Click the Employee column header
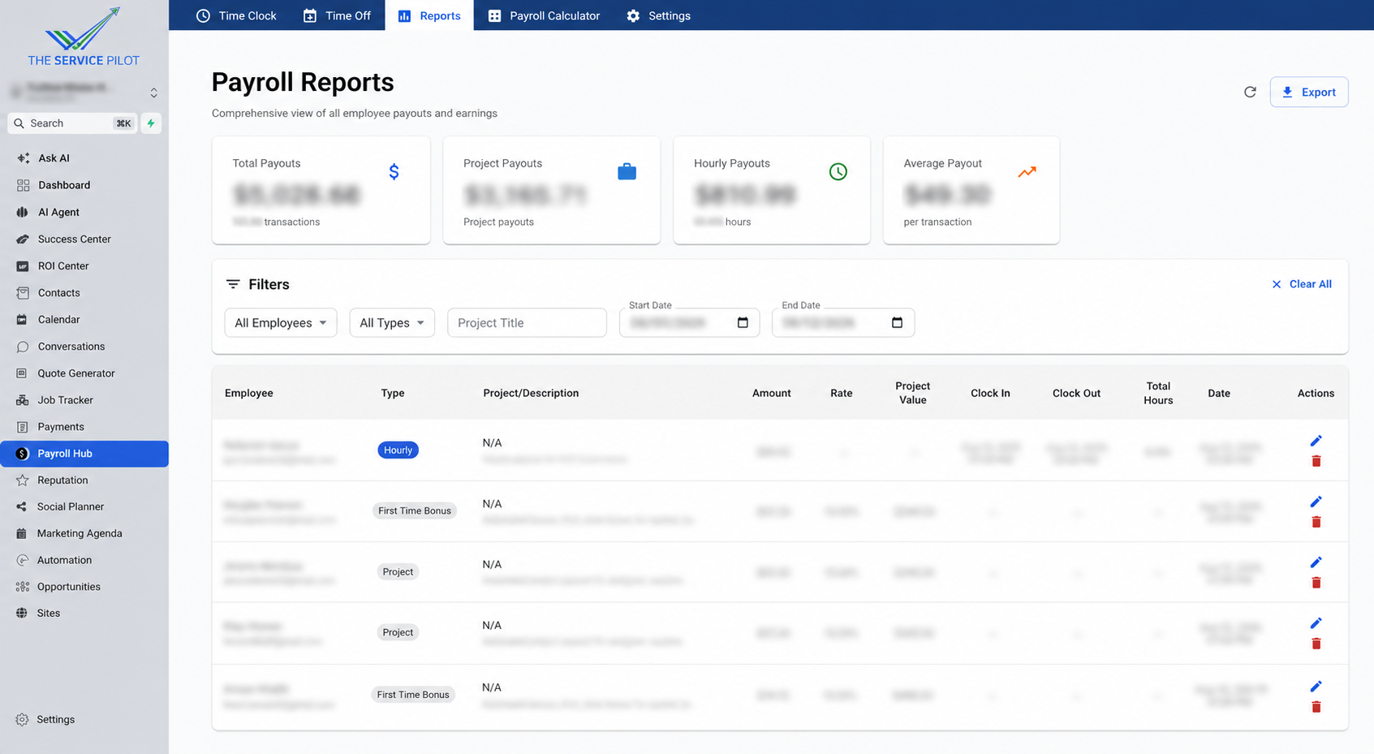 point(249,393)
